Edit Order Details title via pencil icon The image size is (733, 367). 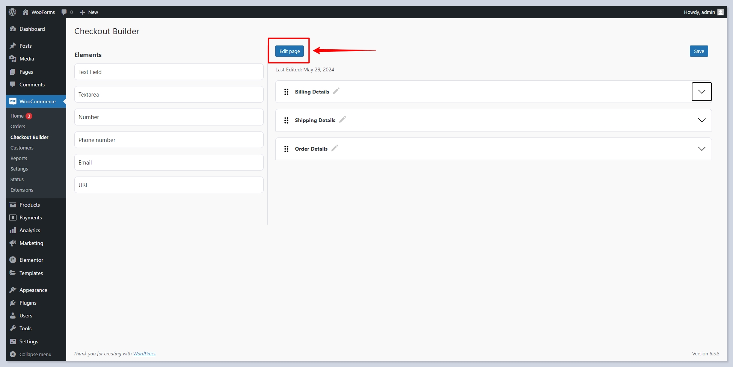coord(335,148)
